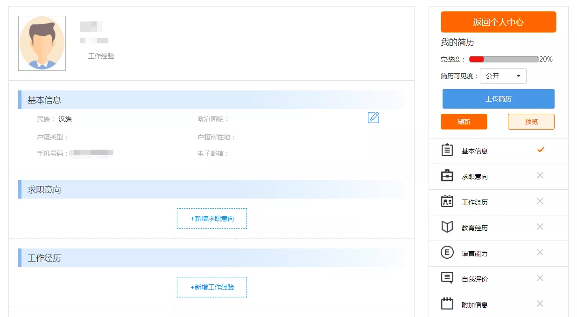
Task: Click the X mark in 教育经历 row
Action: (x=540, y=227)
